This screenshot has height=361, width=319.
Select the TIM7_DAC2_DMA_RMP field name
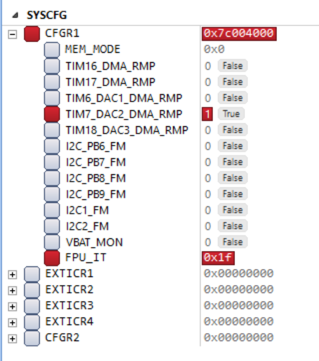(124, 114)
